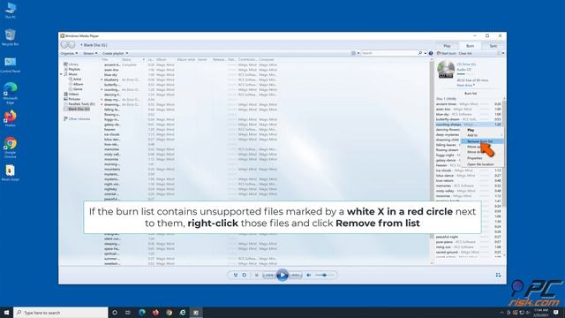This screenshot has height=318, width=565.
Task: Click the CD drive disc image
Action: click(x=446, y=70)
